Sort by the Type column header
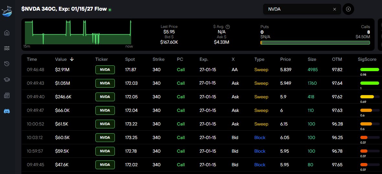Viewport: 382px width, 174px height. coord(259,59)
